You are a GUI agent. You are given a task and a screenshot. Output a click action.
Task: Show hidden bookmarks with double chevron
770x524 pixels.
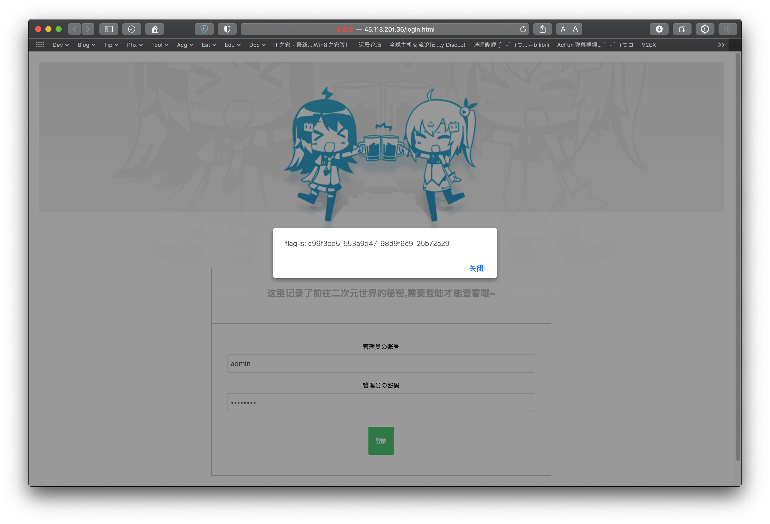point(721,45)
